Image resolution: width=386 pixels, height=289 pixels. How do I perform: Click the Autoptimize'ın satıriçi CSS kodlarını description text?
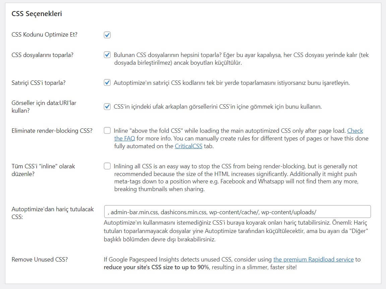(x=232, y=83)
